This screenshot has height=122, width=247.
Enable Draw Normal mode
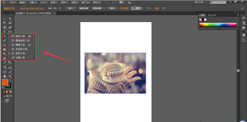(4, 96)
